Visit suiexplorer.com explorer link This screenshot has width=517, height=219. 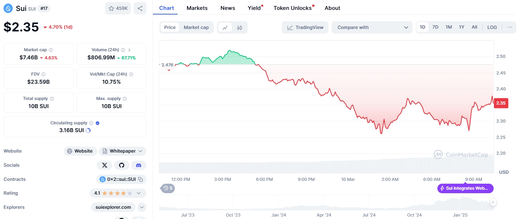pos(113,207)
